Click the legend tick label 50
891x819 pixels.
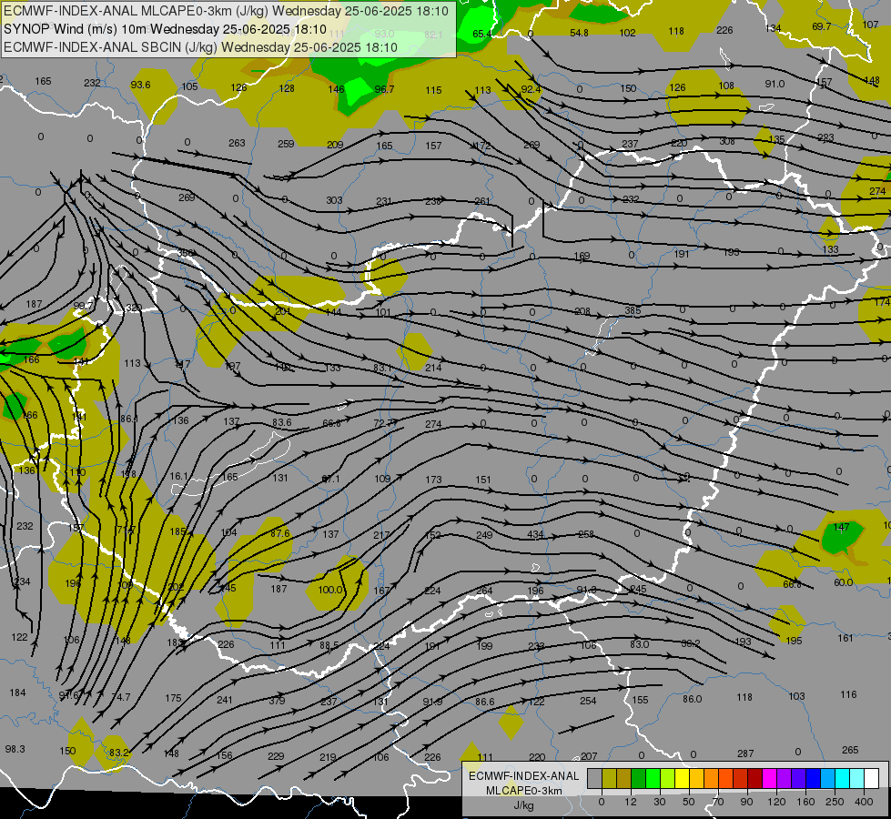click(x=689, y=802)
